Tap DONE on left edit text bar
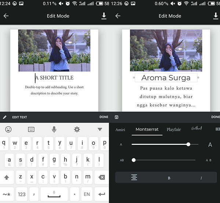 (104, 117)
